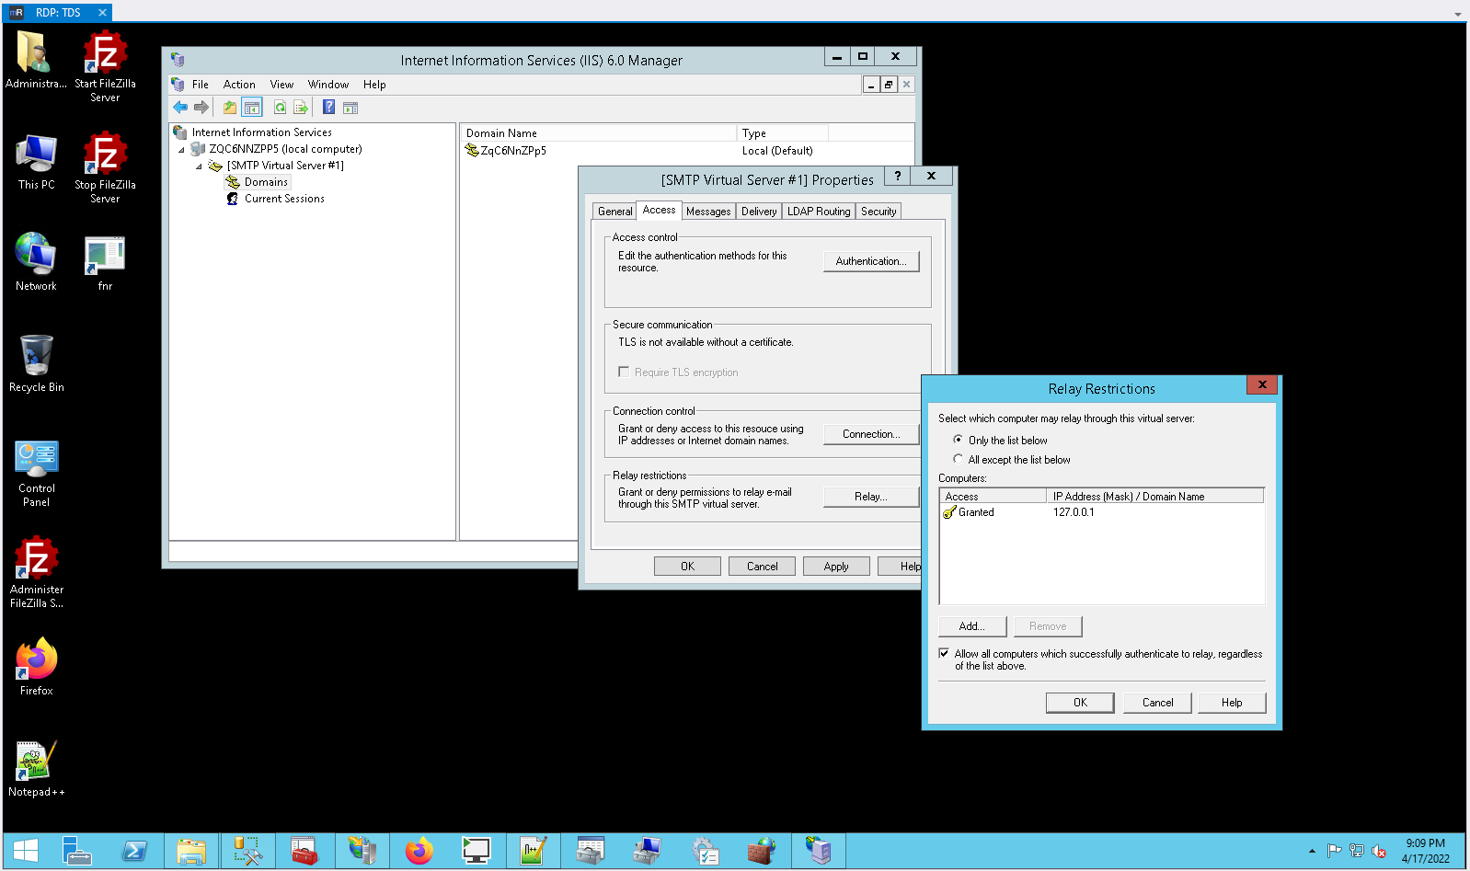Show hidden tray icons arrow
1470x871 pixels.
pos(1312,851)
